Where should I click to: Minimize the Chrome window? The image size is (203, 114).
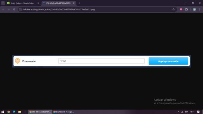[186, 3]
